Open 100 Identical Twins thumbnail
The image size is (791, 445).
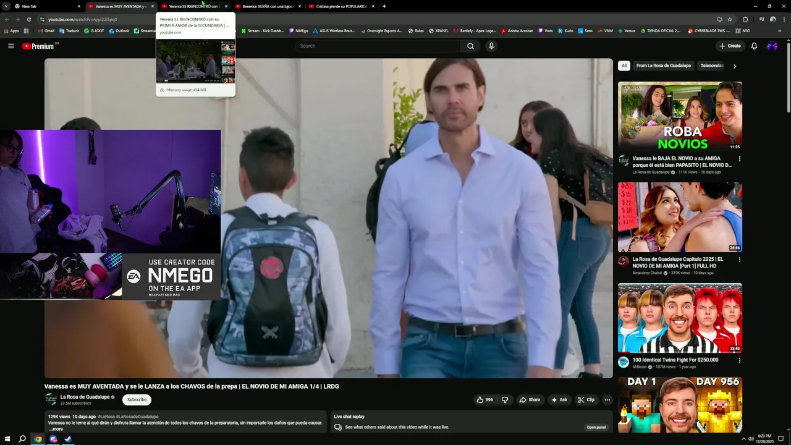tap(680, 318)
